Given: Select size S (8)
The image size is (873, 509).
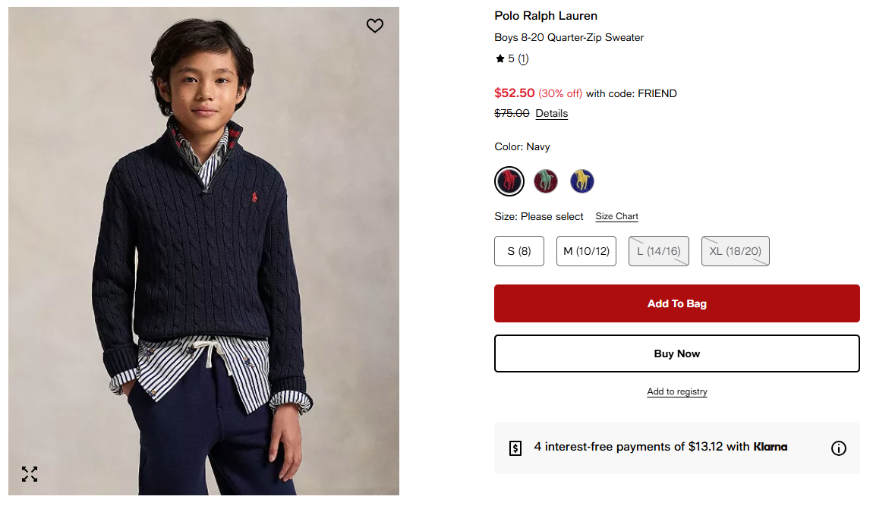Looking at the screenshot, I should 519,251.
